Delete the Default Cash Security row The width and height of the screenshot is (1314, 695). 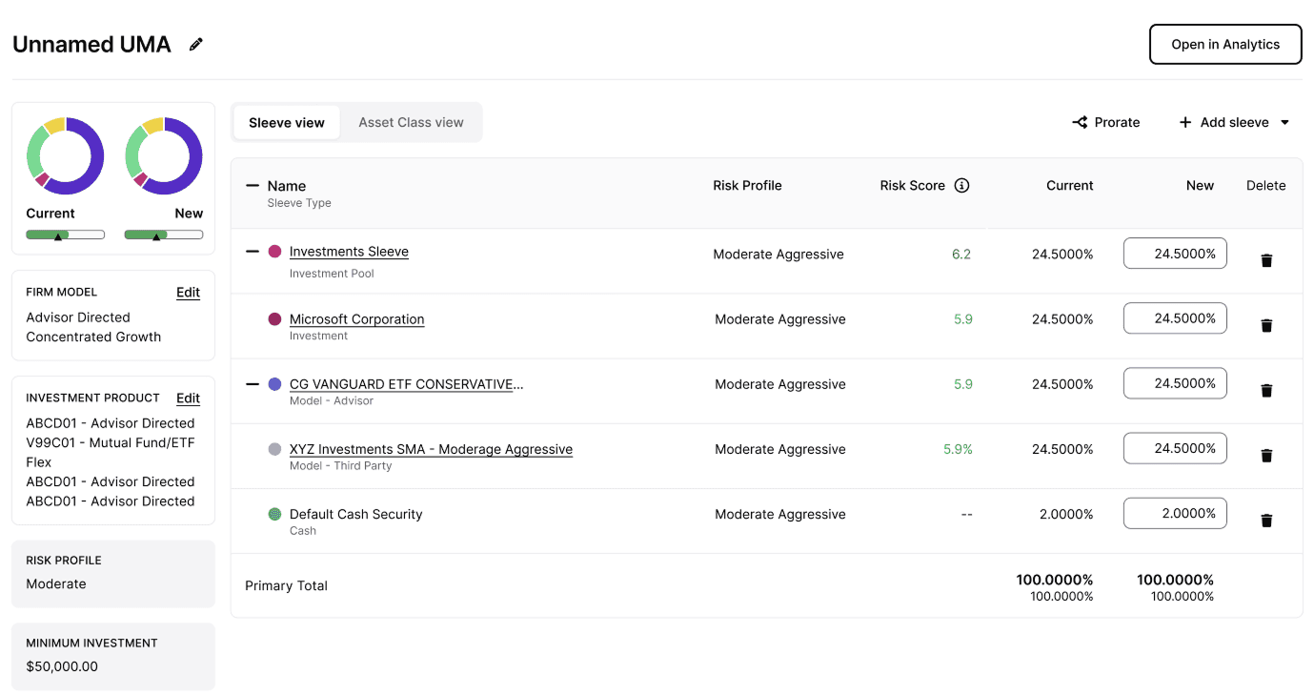point(1266,521)
